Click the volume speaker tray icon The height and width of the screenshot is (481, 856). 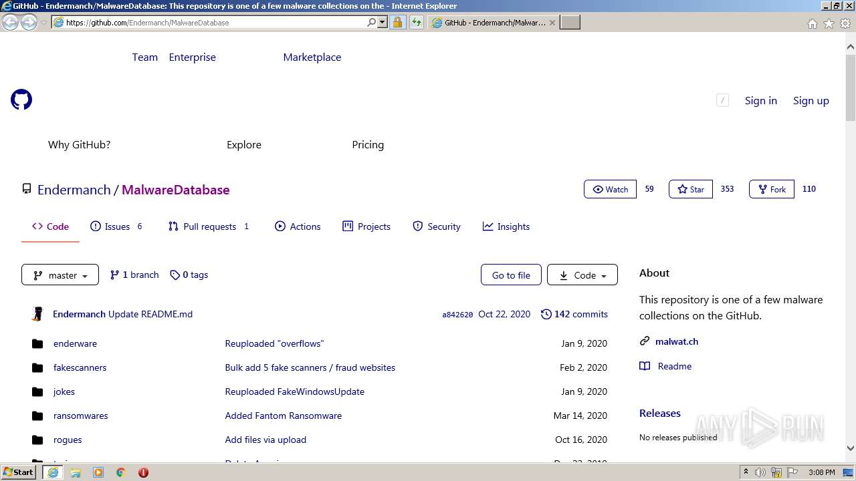coord(760,472)
